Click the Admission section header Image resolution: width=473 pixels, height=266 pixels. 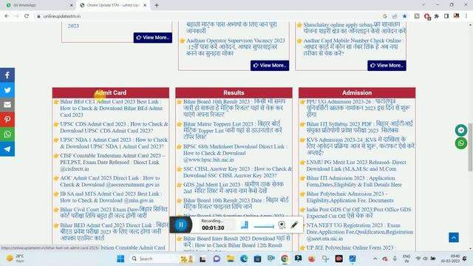point(357,92)
